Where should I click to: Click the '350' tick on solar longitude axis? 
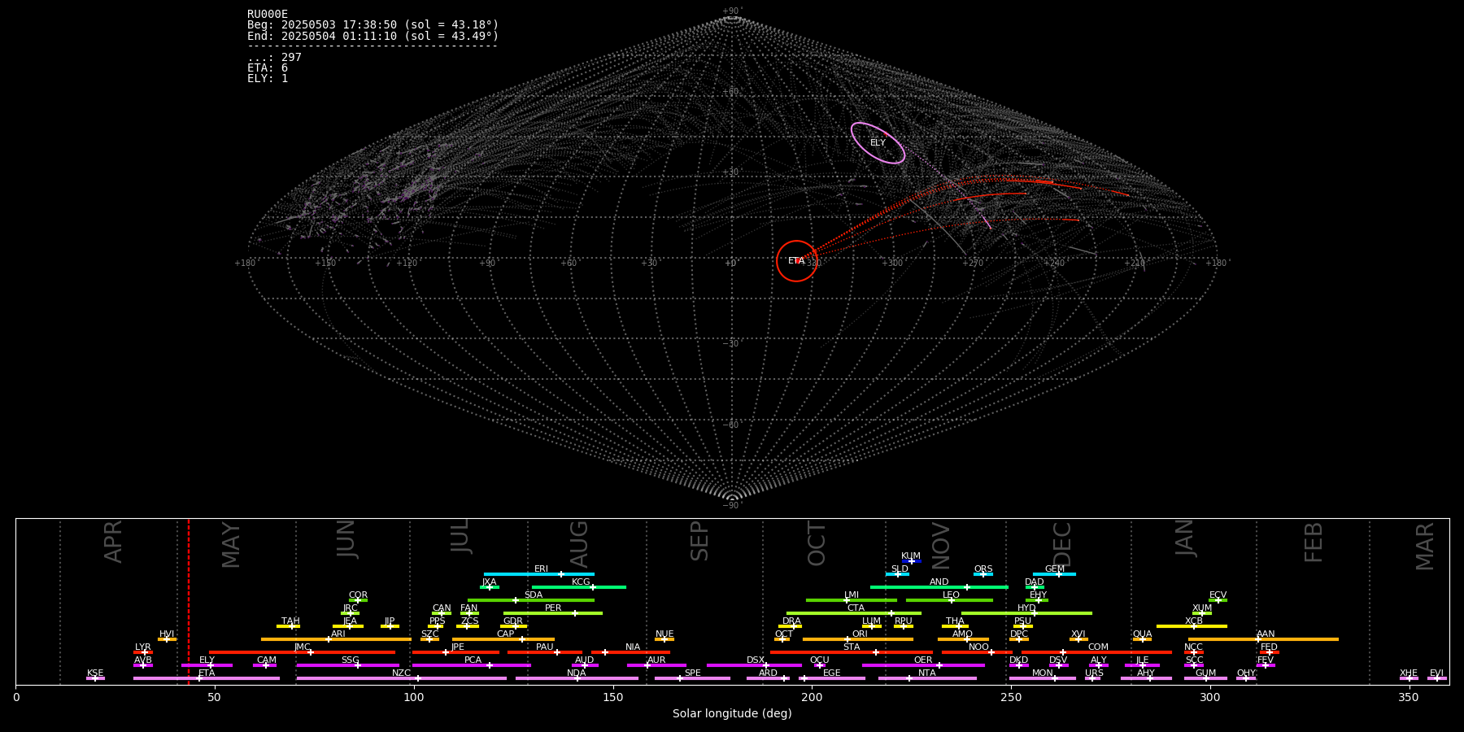(1409, 697)
